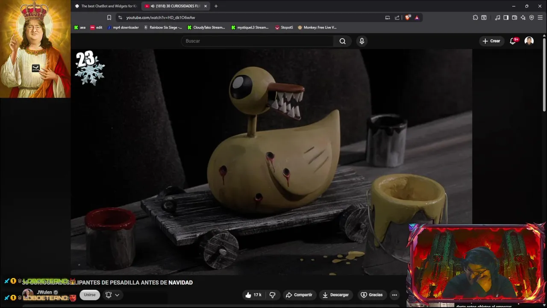The height and width of the screenshot is (308, 547).
Task: Dislike the video with thumbs down
Action: pos(272,295)
